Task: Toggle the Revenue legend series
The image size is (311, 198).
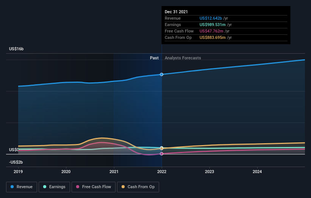Action: pos(22,187)
